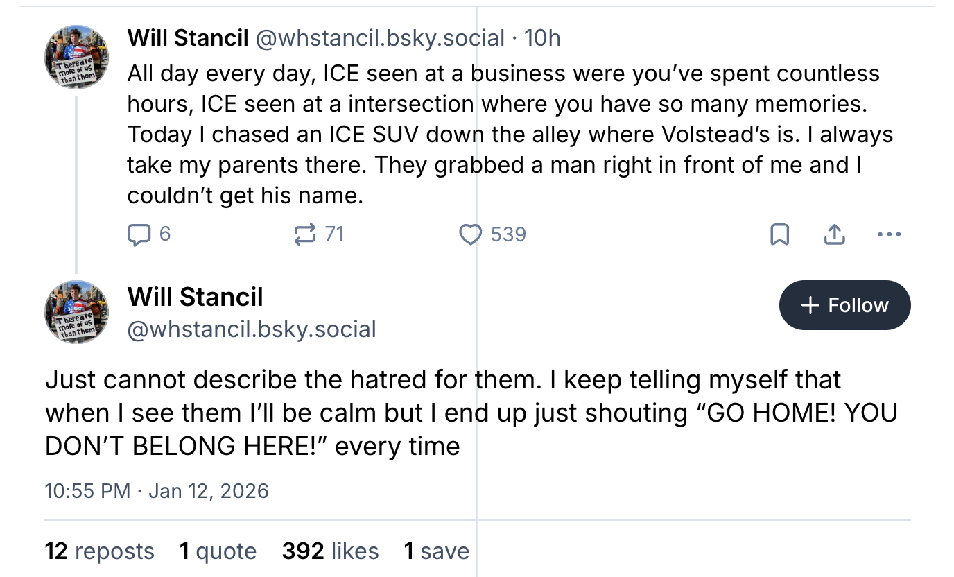The height and width of the screenshot is (577, 954).
Task: Open the @whstancil.bsky.social handle under main name
Action: (252, 329)
